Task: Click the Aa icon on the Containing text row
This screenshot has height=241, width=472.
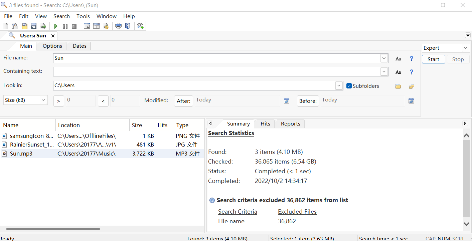Action: tap(398, 72)
